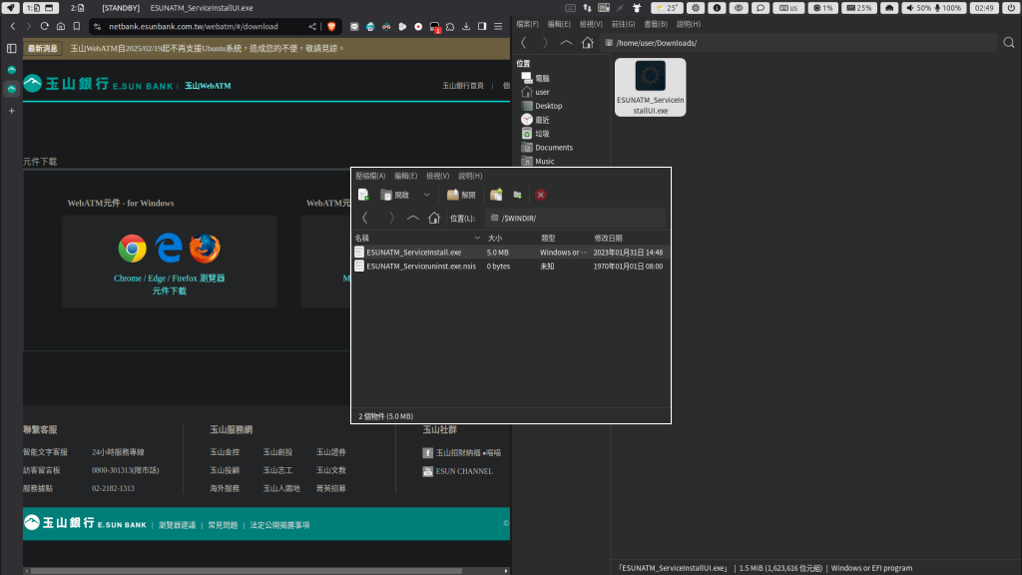
Task: Open Documents in the file manager sidebar
Action: pyautogui.click(x=548, y=148)
